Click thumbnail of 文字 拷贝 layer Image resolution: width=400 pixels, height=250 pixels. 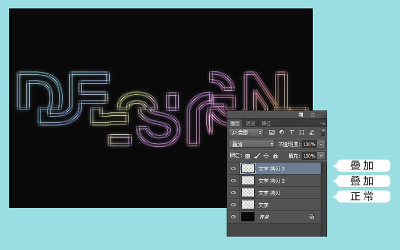[x=247, y=193]
